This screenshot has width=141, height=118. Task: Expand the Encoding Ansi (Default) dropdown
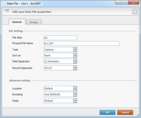(x=75, y=94)
